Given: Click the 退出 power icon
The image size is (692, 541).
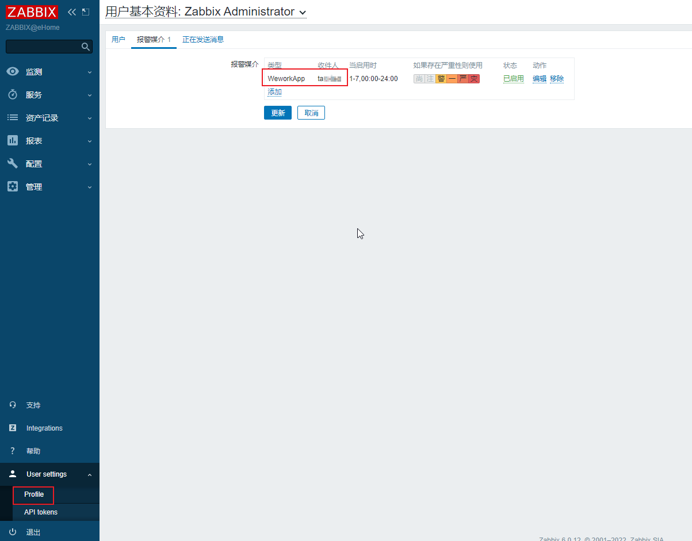Looking at the screenshot, I should coord(13,532).
